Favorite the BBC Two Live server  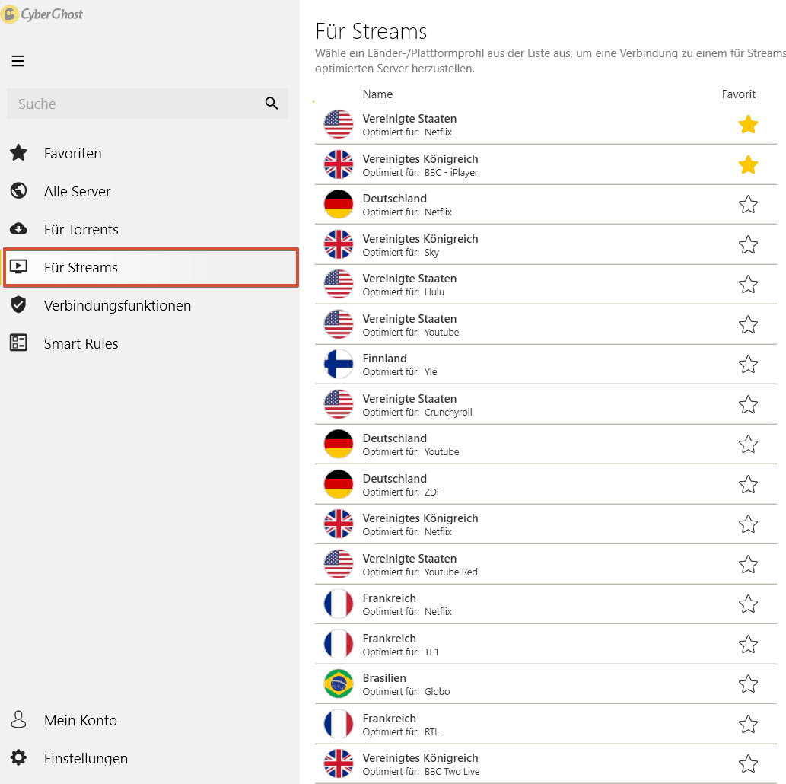click(748, 764)
